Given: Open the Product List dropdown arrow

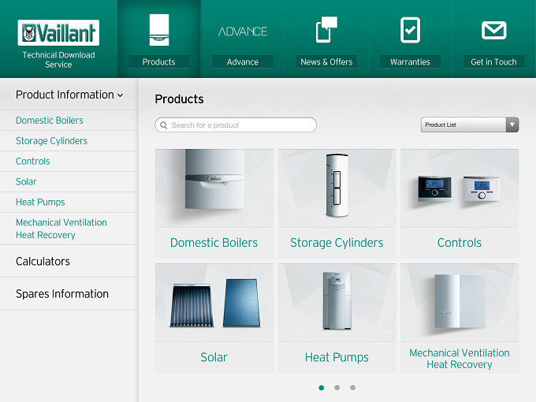Looking at the screenshot, I should pyautogui.click(x=512, y=125).
